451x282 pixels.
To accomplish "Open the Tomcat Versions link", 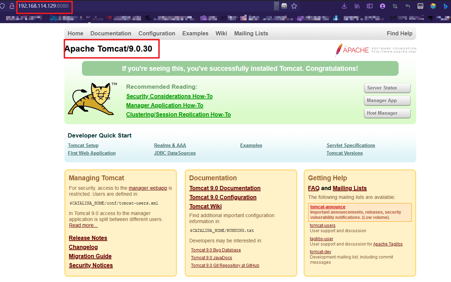I will pos(344,153).
